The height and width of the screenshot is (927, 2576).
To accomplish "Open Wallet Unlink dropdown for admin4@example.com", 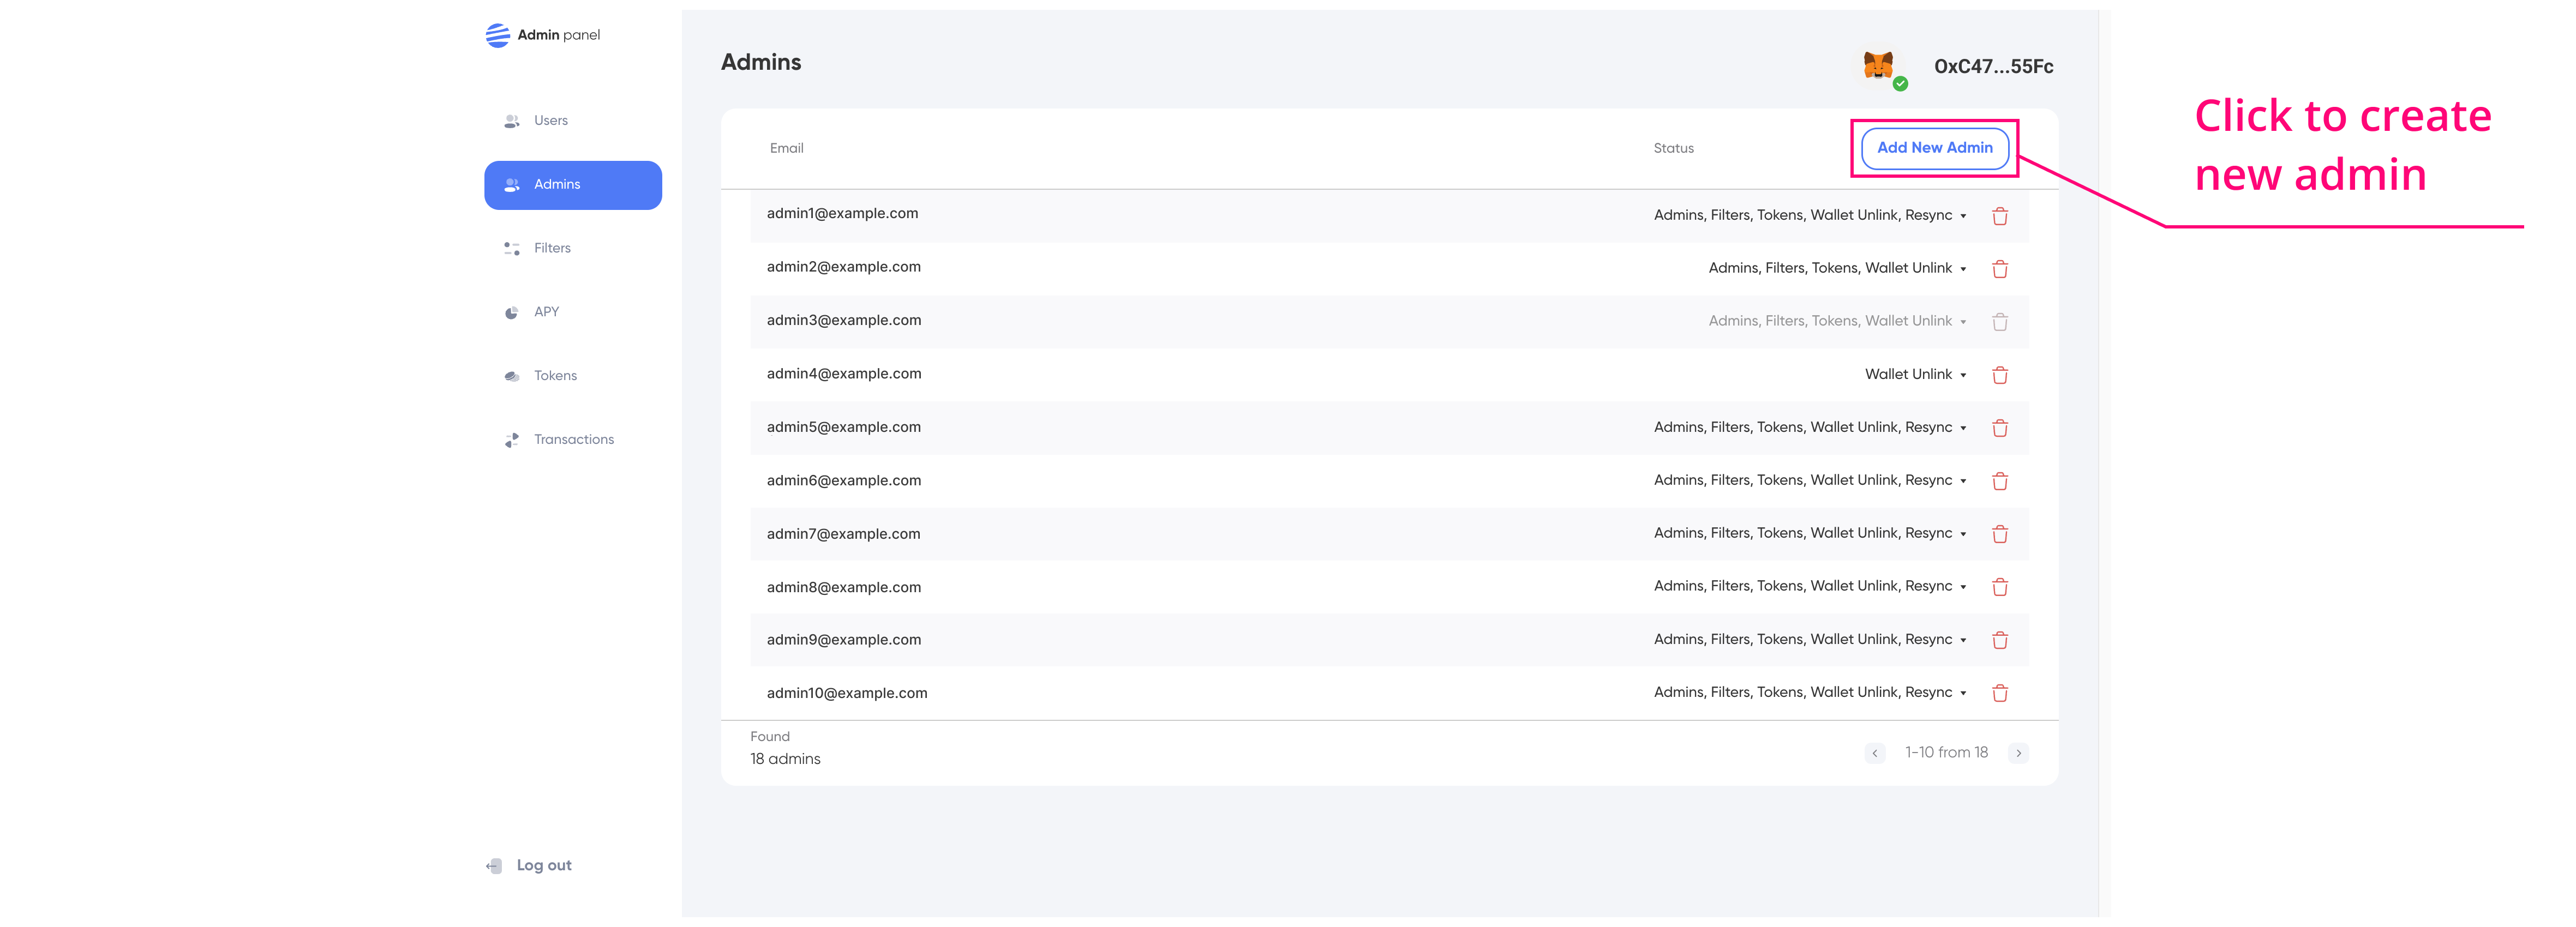I will (x=1963, y=375).
